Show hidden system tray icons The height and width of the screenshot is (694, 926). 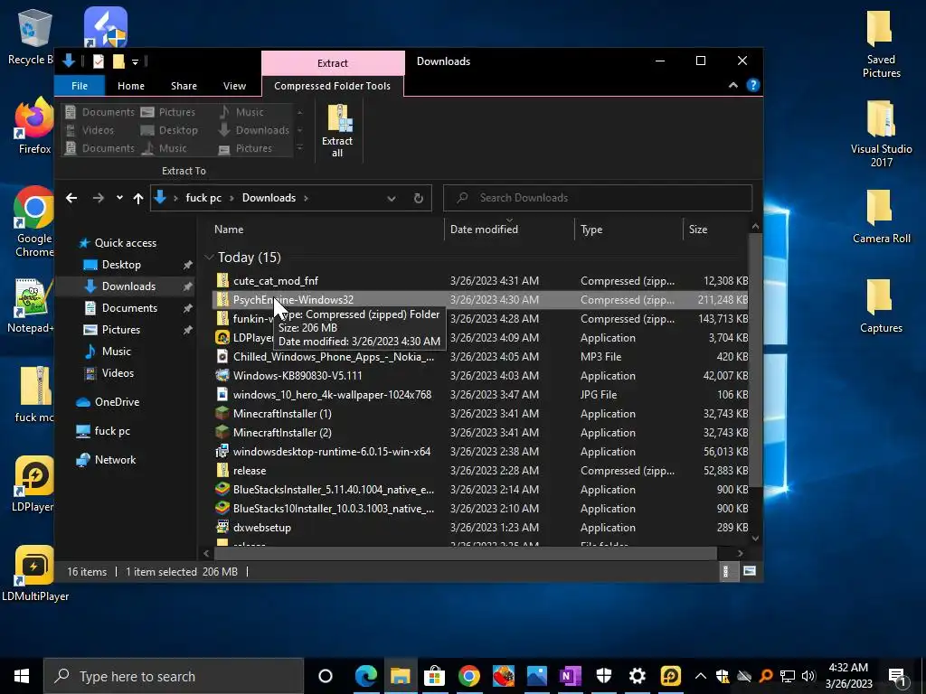coord(701,676)
